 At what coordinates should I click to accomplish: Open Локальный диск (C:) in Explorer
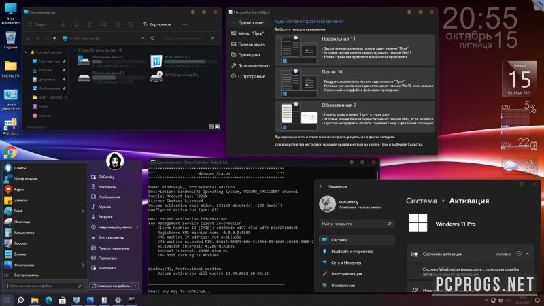111,61
